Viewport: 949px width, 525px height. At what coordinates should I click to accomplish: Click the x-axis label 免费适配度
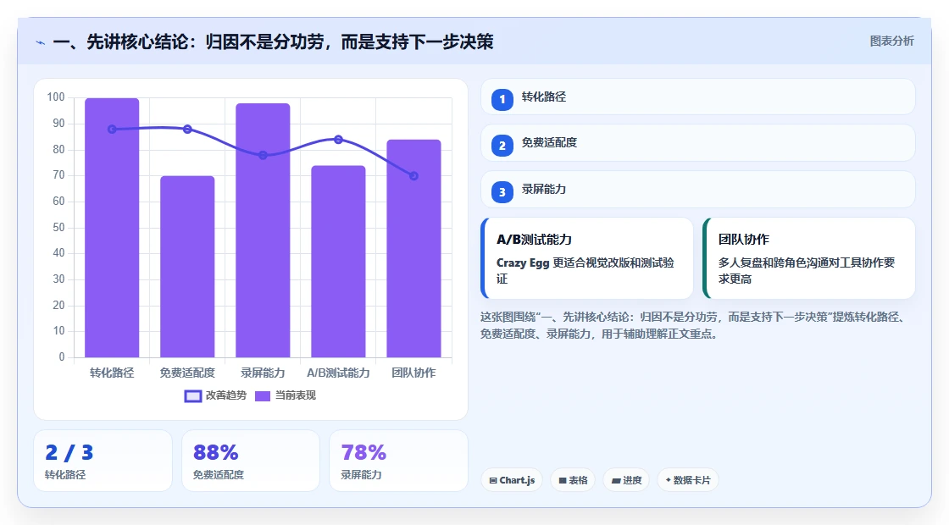(x=187, y=373)
